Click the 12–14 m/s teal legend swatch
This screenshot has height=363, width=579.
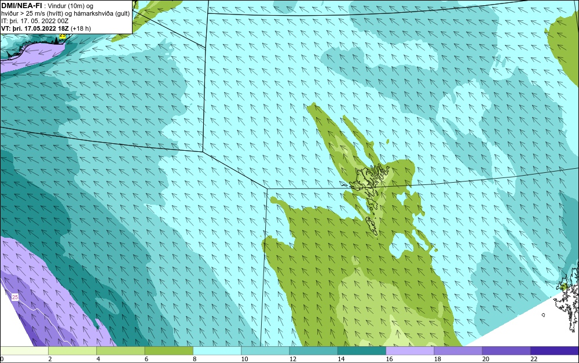[x=313, y=351]
